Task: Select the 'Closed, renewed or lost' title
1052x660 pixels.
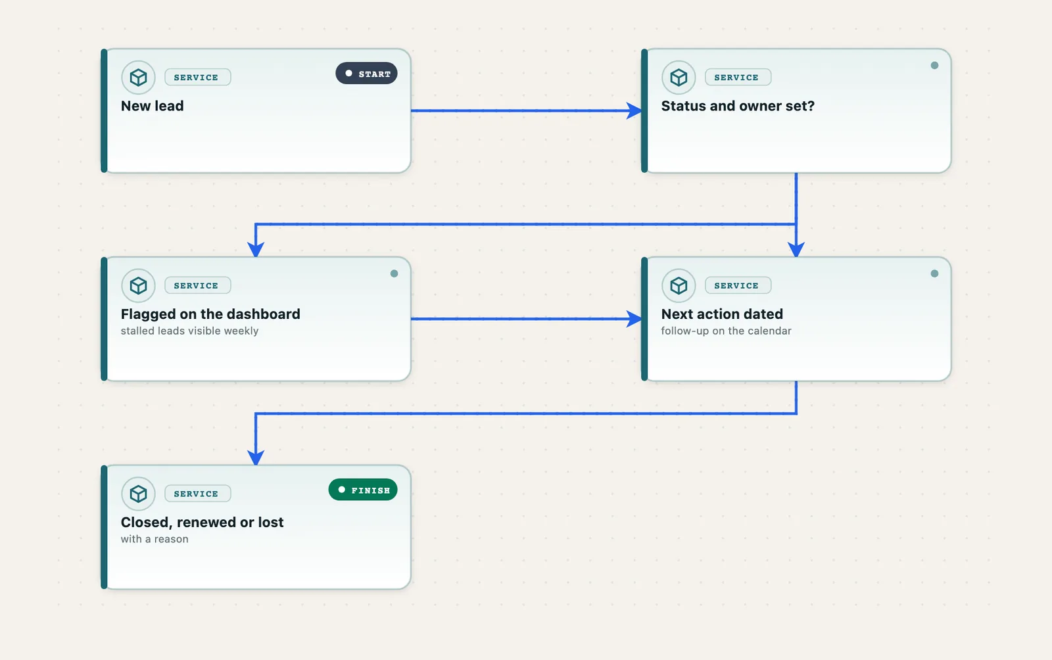Action: coord(202,522)
